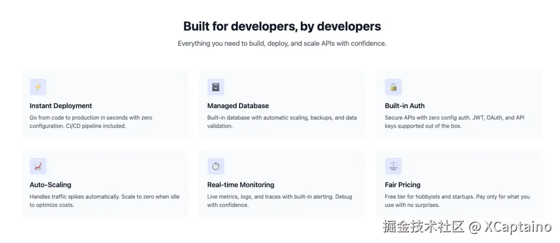Select the Built-in Auth card title

(x=405, y=106)
